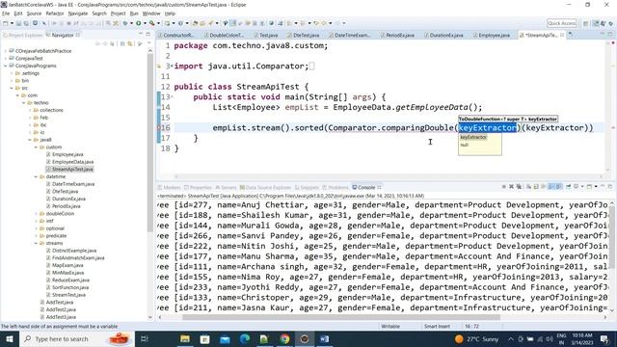
Task: Open the Run button dropdown arrow
Action: [145, 23]
